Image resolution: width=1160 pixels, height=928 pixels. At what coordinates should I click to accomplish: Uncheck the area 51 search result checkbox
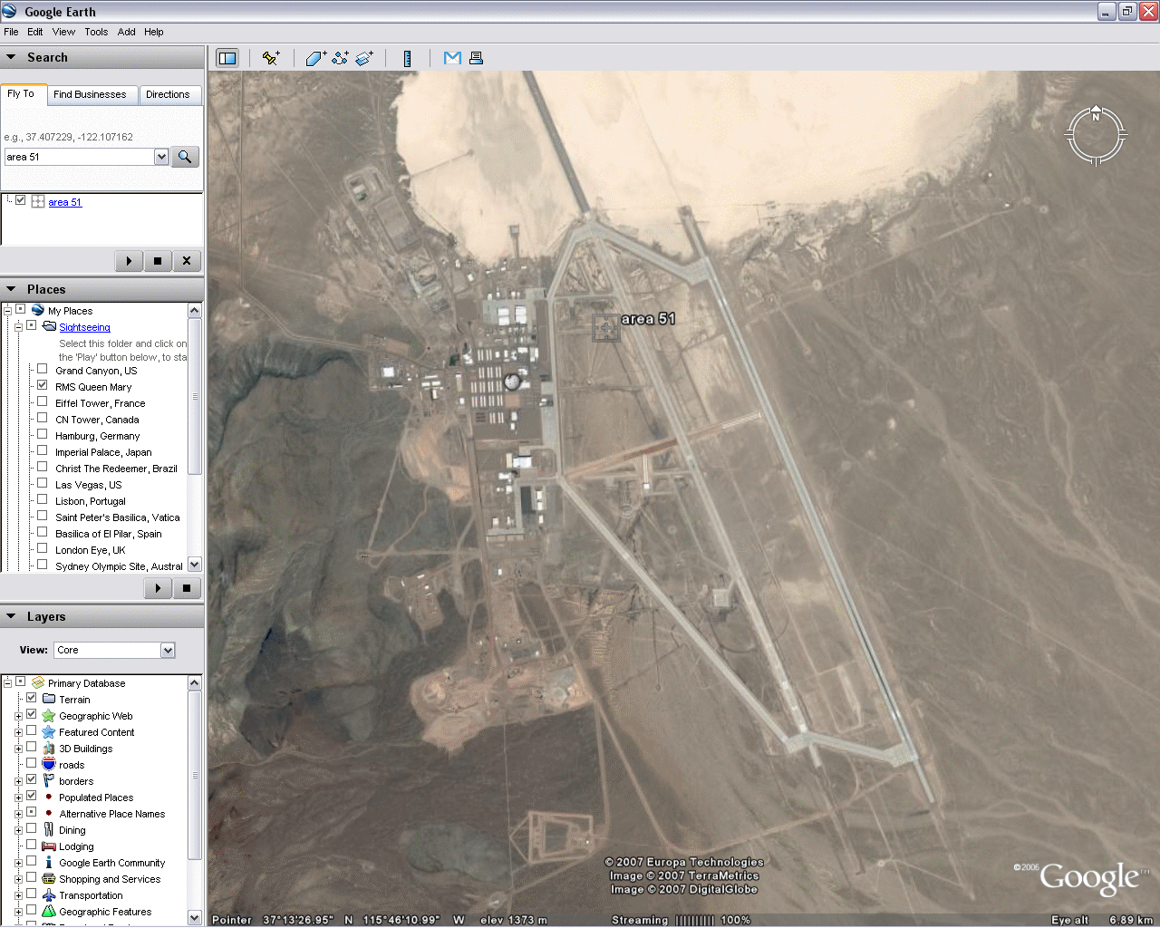click(21, 201)
